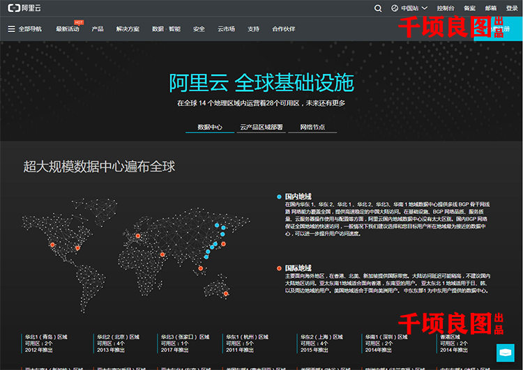The height and width of the screenshot is (370, 523).
Task: Switch to the 数据中心 tab
Action: (x=210, y=127)
